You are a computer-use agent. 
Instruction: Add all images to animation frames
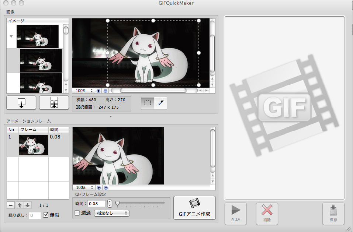[x=54, y=103]
